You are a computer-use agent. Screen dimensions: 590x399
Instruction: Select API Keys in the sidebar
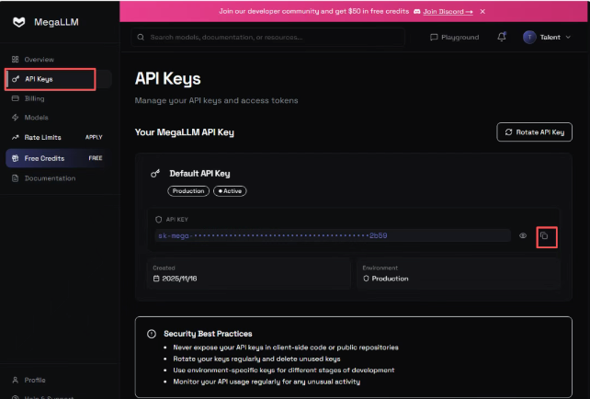click(x=58, y=79)
